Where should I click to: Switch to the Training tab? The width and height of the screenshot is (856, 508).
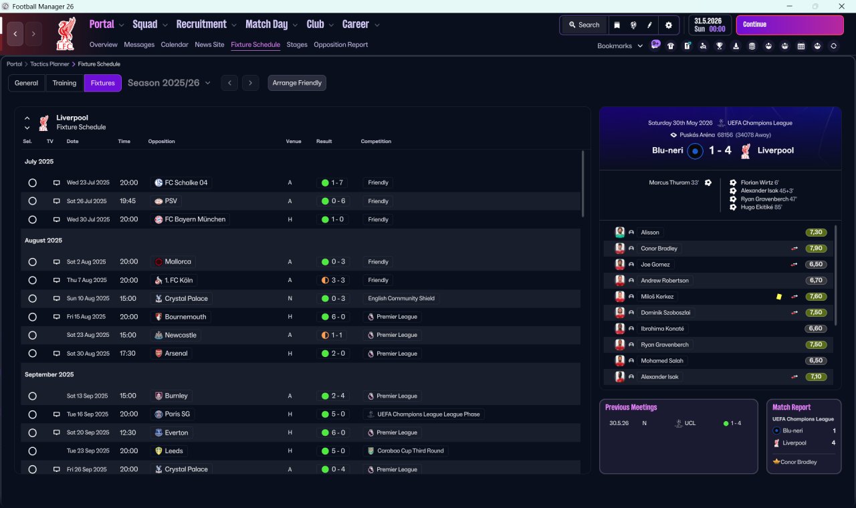64,83
